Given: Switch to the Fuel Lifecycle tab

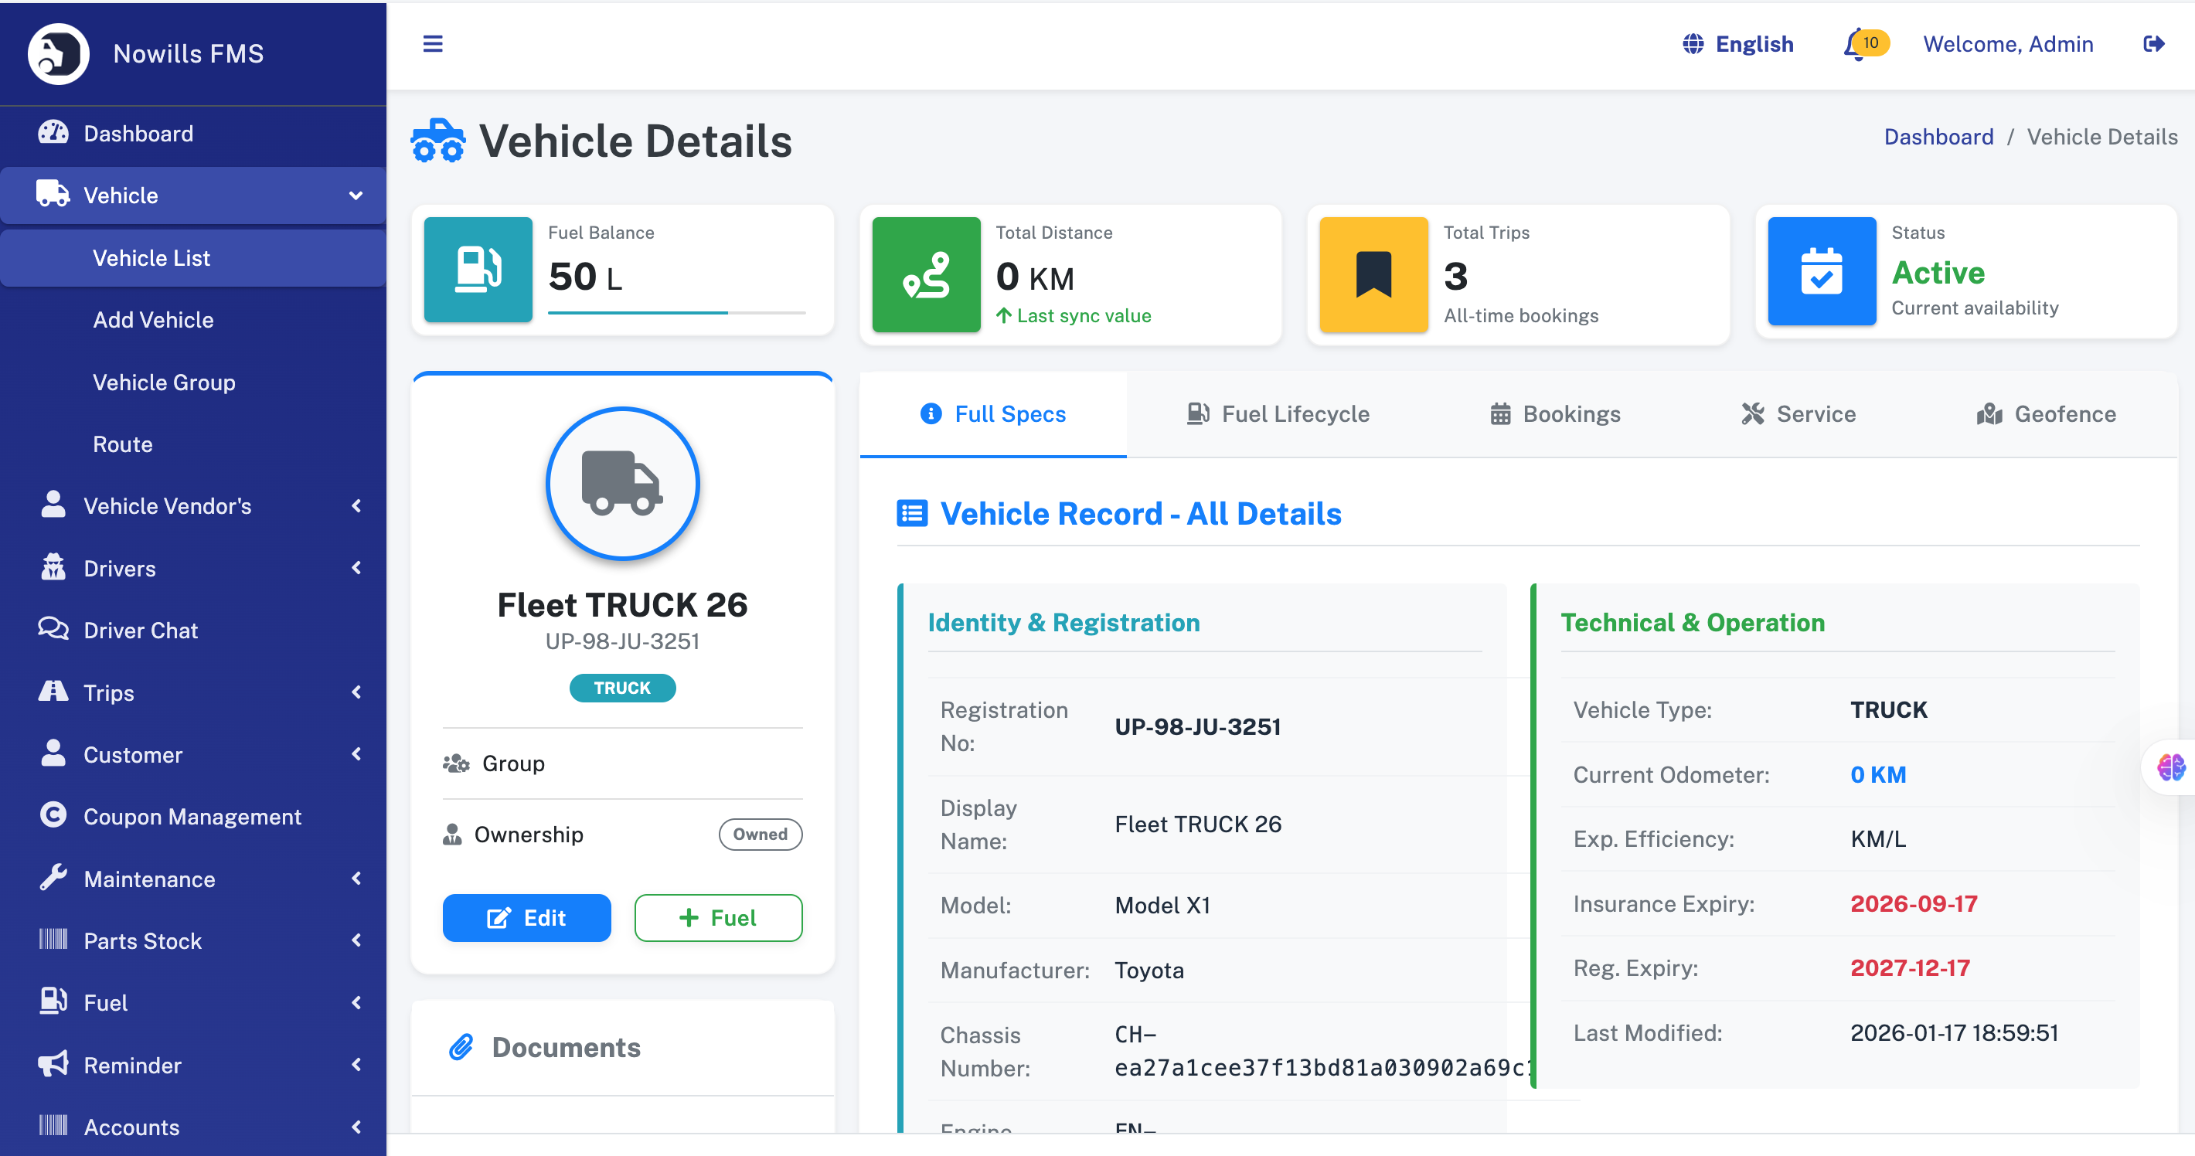Looking at the screenshot, I should 1278,414.
